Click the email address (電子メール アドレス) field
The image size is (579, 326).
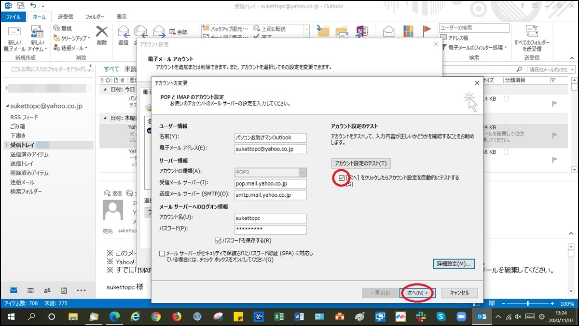(271, 149)
